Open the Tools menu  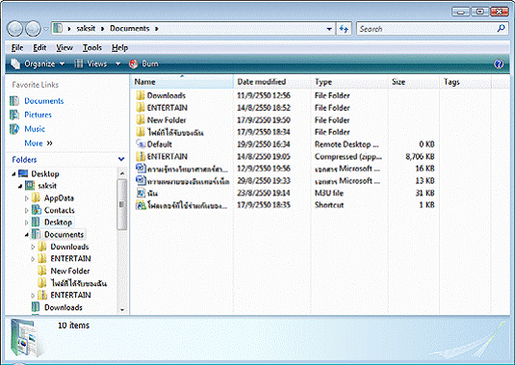click(92, 48)
